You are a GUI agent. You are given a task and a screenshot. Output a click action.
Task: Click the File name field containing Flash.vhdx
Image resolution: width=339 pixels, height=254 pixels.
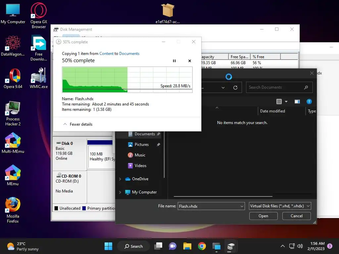point(209,206)
